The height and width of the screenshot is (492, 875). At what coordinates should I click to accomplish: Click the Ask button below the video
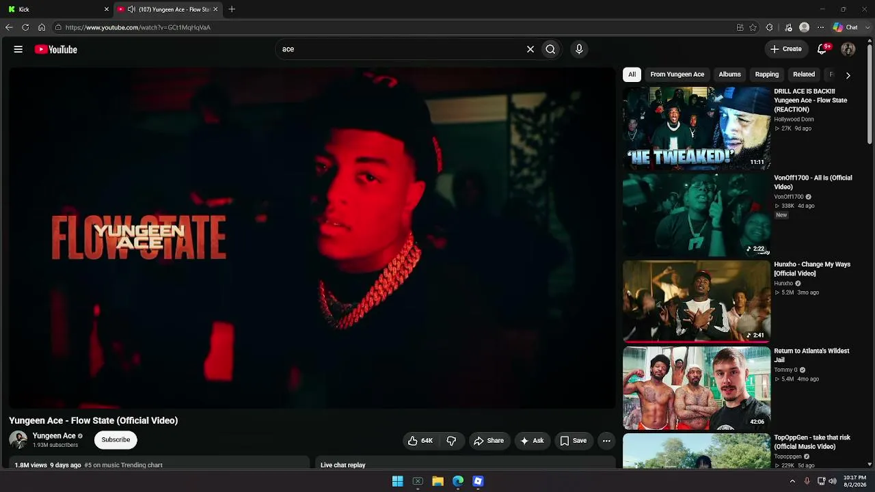(532, 441)
